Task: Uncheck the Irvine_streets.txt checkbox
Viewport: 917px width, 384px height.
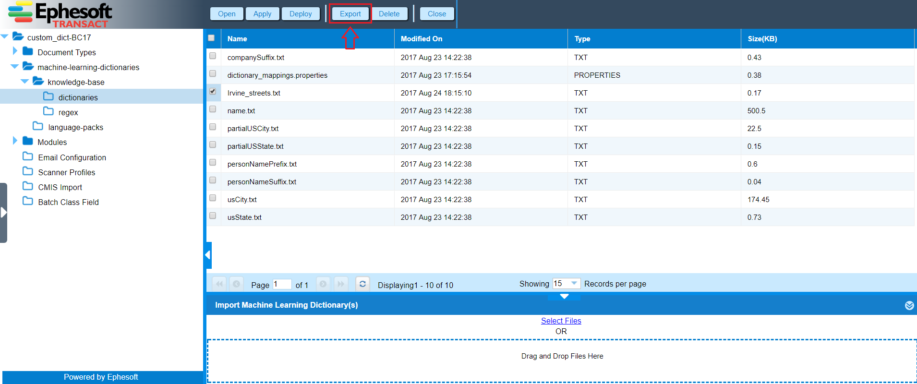Action: pyautogui.click(x=213, y=91)
